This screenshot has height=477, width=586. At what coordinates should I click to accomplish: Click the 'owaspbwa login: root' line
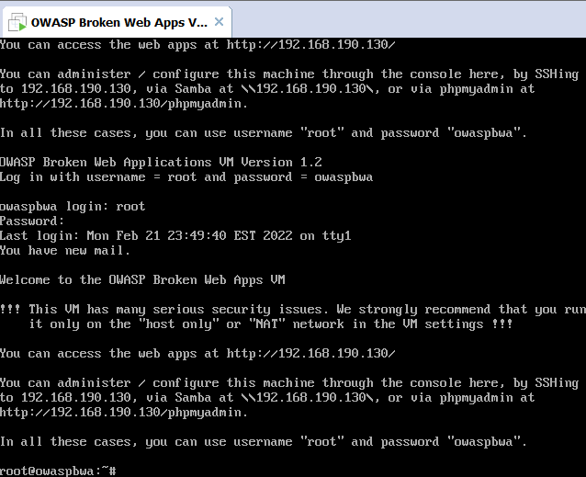click(73, 207)
